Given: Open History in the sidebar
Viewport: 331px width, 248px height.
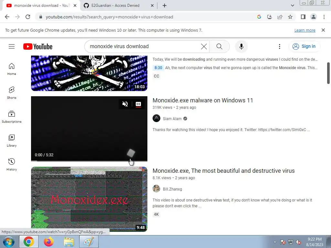Looking at the screenshot, I should (12, 164).
